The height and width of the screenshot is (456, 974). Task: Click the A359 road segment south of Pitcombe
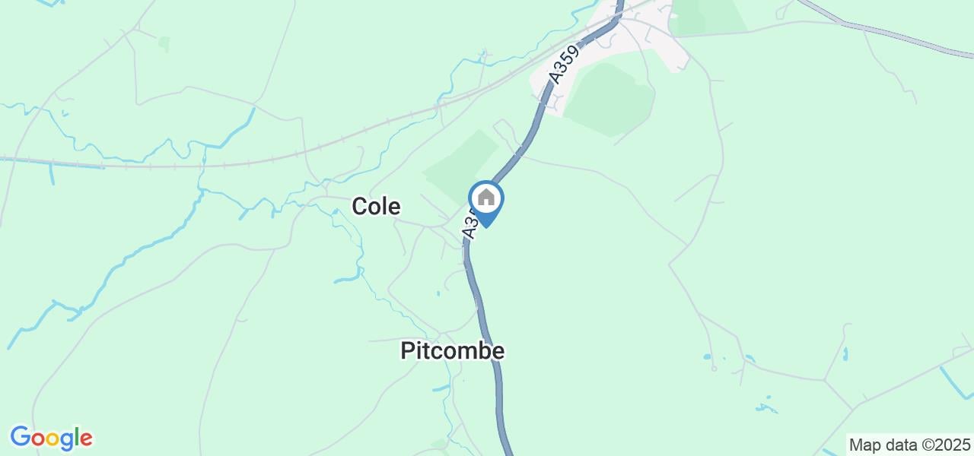pyautogui.click(x=501, y=410)
